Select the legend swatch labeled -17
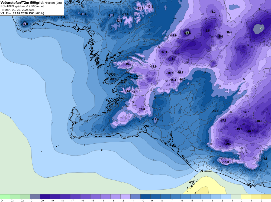The image size is (271, 202). click(75, 197)
